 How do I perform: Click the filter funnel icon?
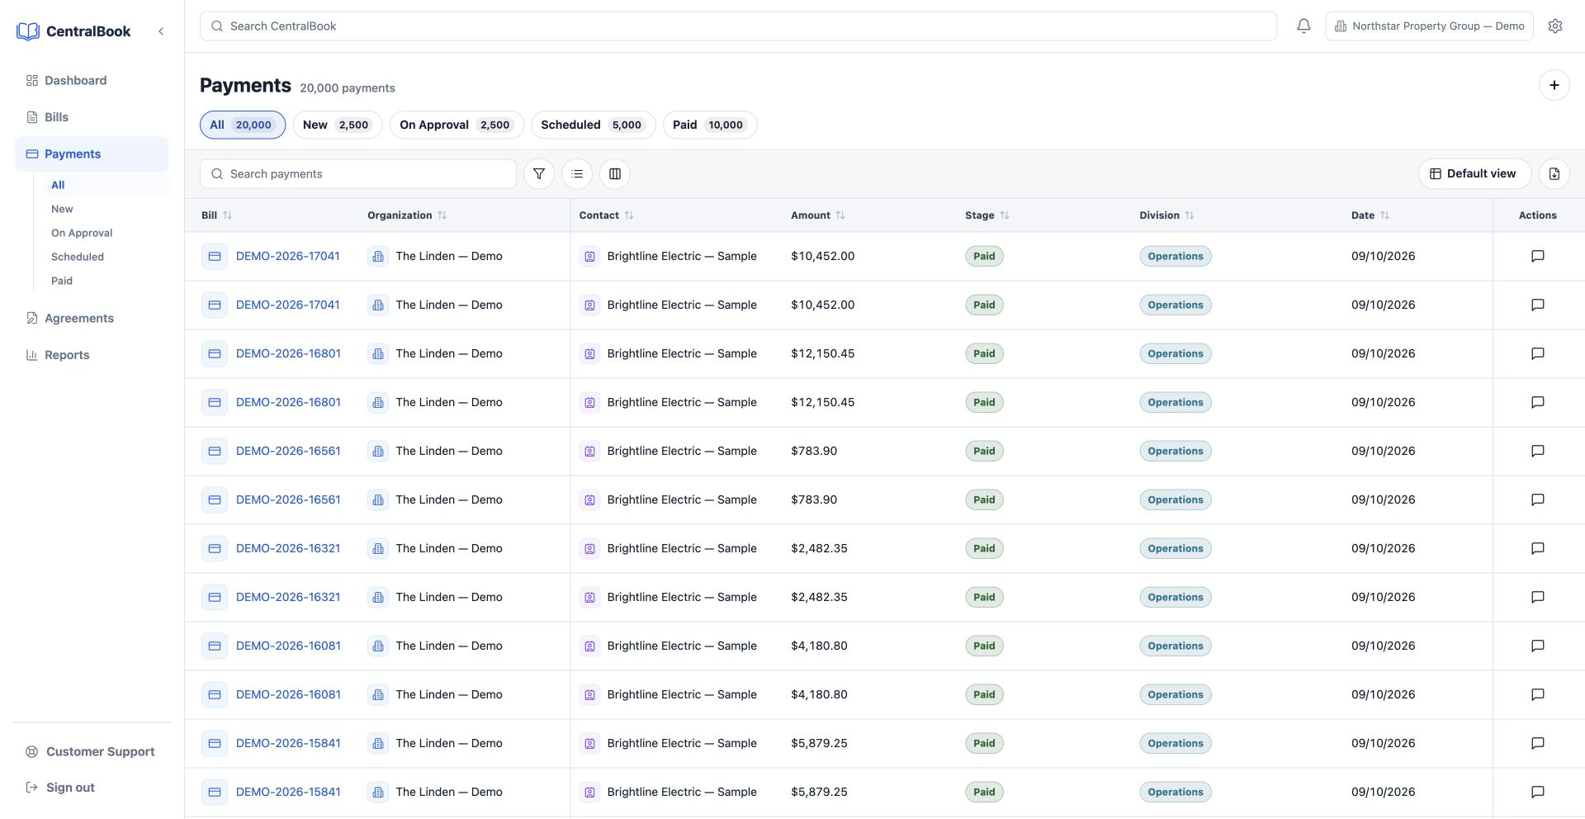(x=539, y=173)
